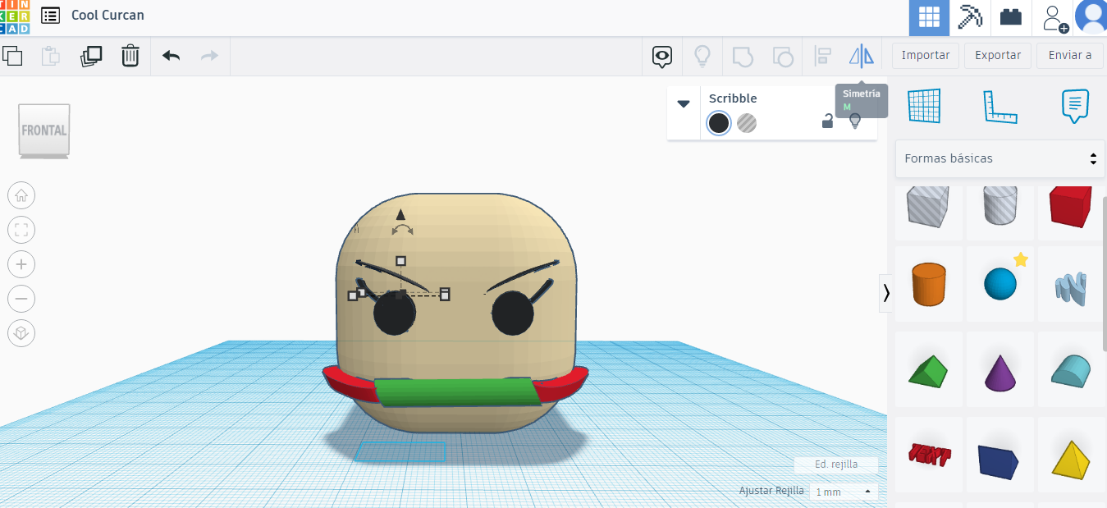This screenshot has width=1107, height=508.
Task: Open the Formas básicas dropdown
Action: (1000, 158)
